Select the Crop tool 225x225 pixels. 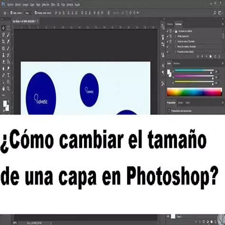3,41
